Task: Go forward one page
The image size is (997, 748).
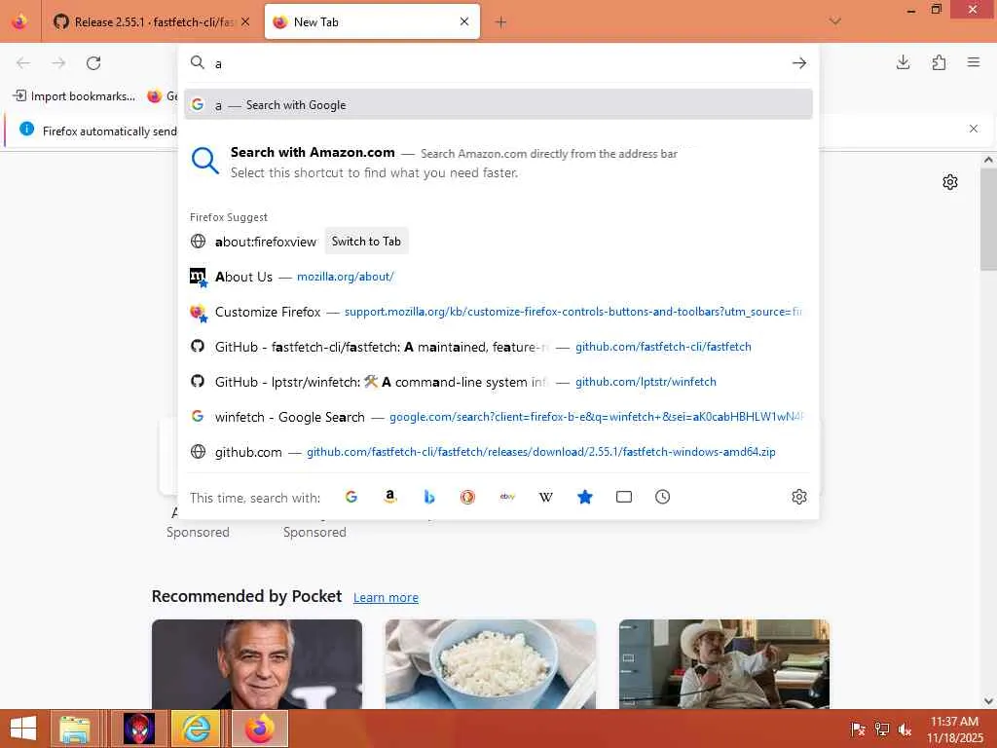Action: tap(58, 63)
